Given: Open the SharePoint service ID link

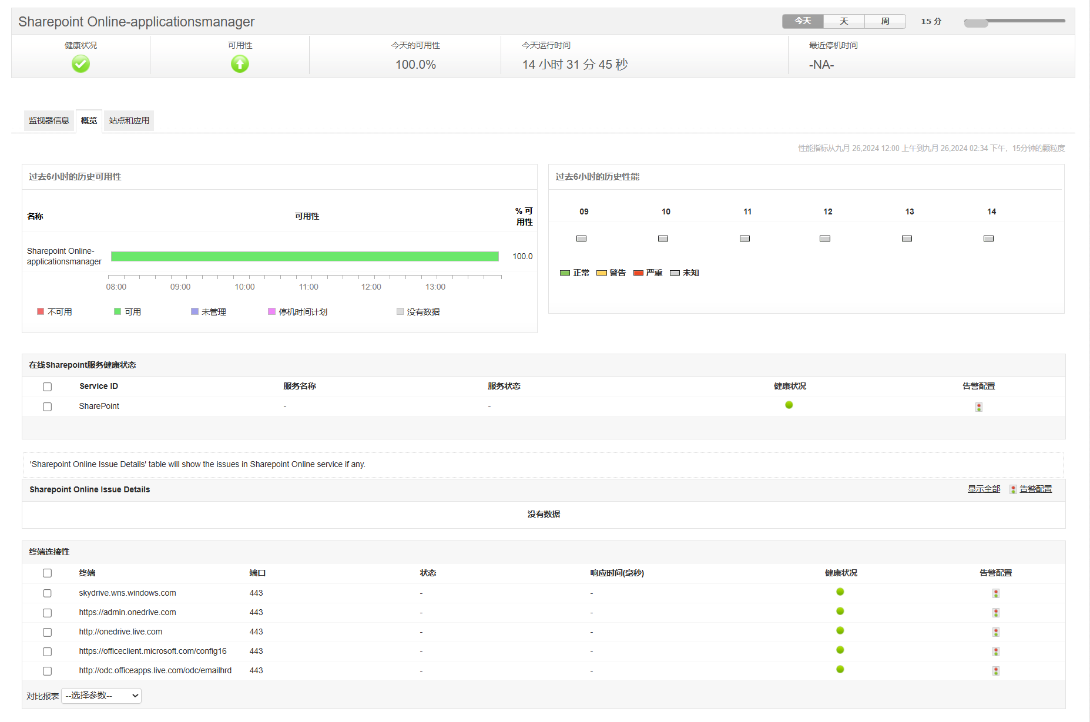Looking at the screenshot, I should pos(99,406).
